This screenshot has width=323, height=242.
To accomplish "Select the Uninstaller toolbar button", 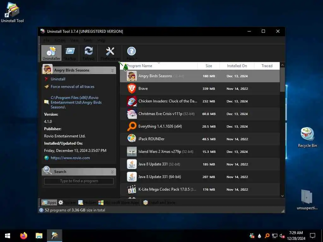I will [x=51, y=53].
